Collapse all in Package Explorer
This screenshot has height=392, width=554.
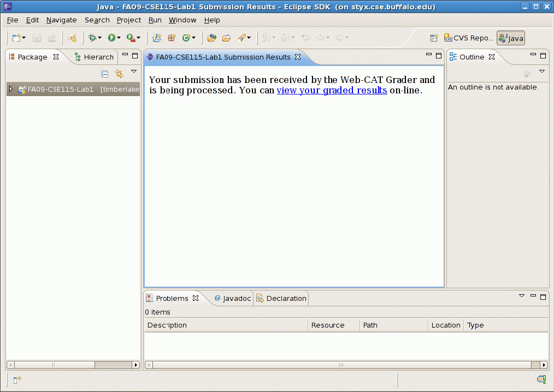(x=105, y=74)
